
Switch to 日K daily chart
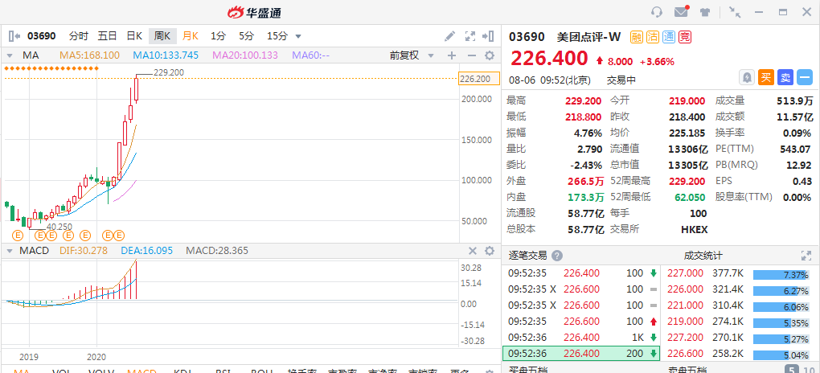point(134,36)
